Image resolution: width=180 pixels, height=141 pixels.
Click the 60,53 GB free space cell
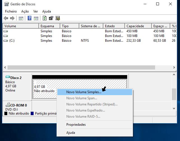[160, 41]
